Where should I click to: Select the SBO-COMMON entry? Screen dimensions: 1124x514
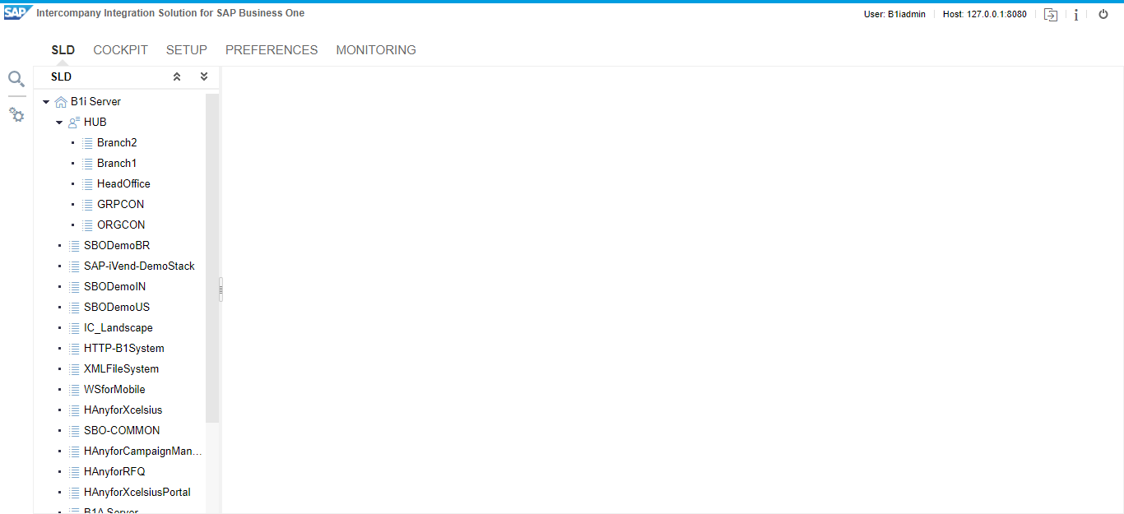122,431
